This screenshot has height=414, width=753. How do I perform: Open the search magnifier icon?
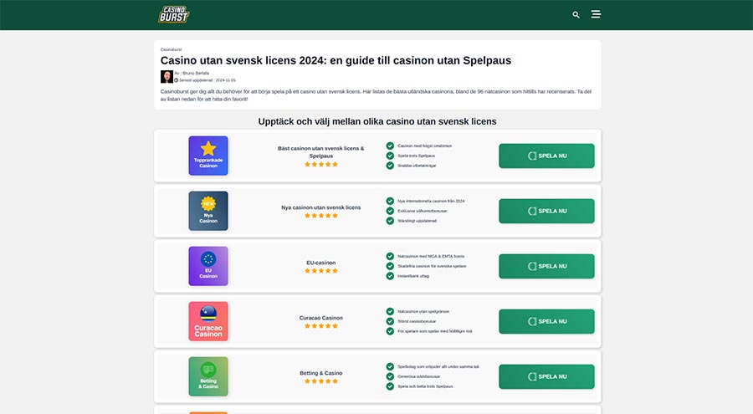576,15
